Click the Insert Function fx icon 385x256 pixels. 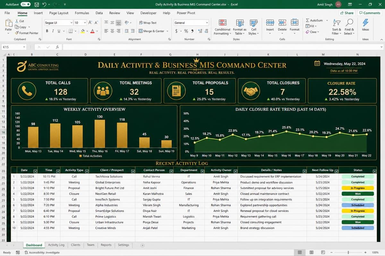57,47
